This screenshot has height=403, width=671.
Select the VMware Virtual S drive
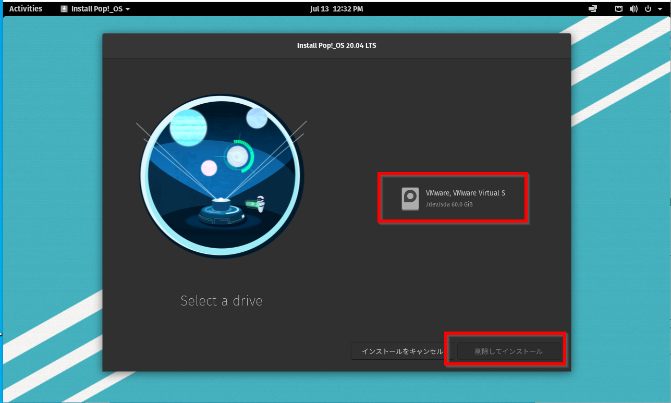pyautogui.click(x=453, y=199)
